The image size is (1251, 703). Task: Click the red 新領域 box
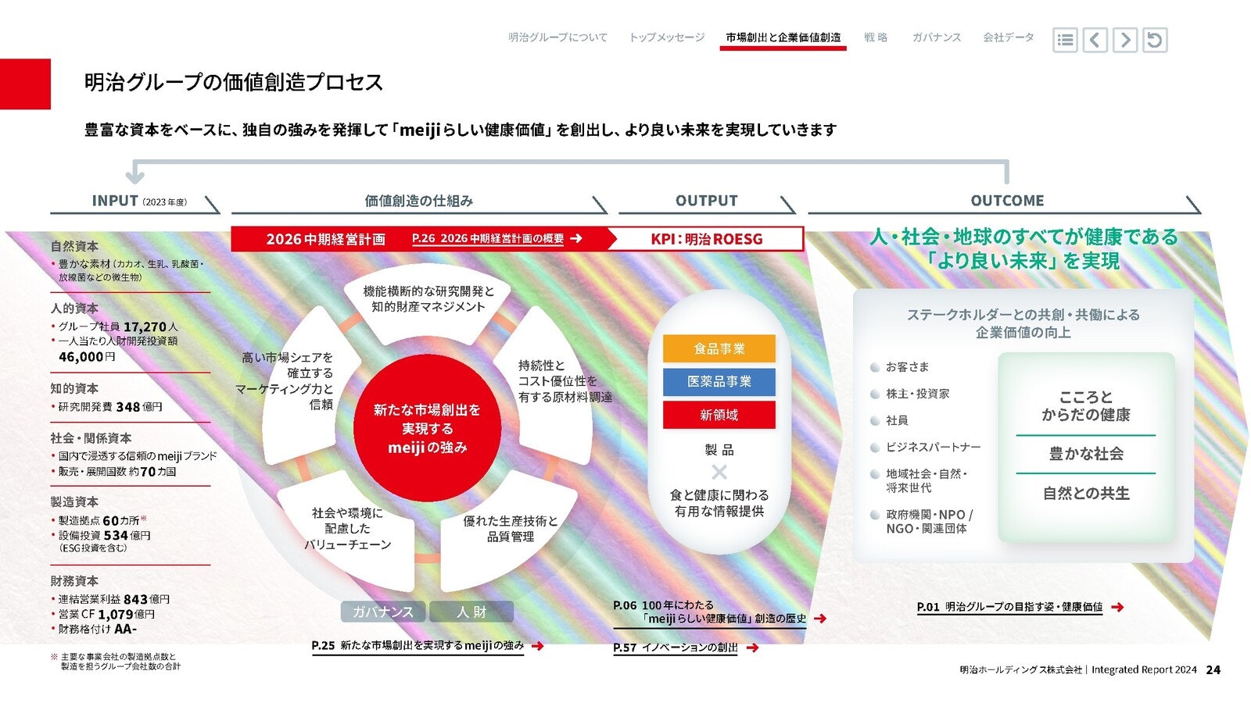coord(719,415)
